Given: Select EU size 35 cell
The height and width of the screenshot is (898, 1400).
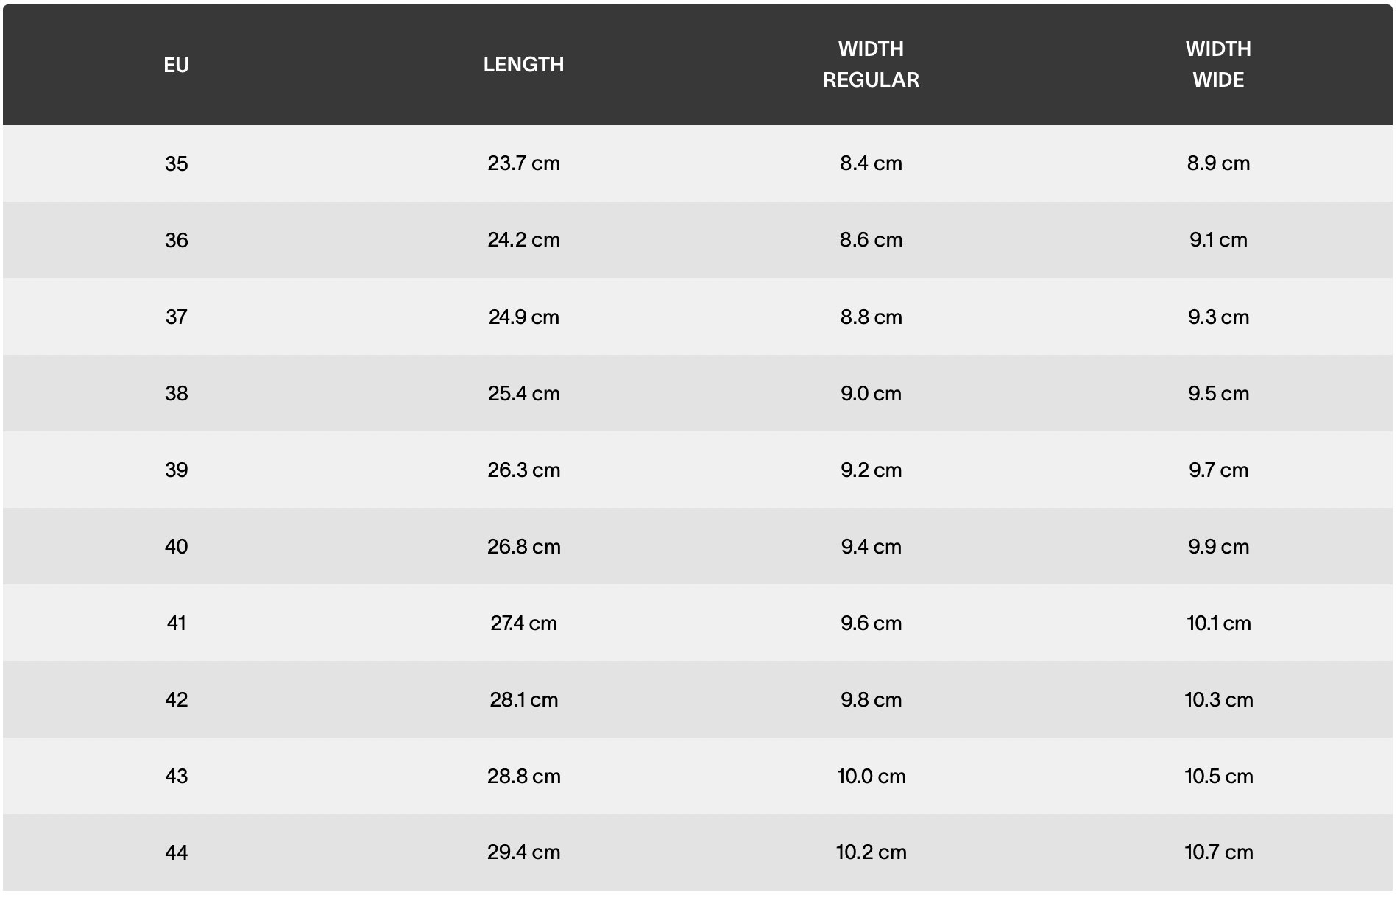Looking at the screenshot, I should [176, 163].
